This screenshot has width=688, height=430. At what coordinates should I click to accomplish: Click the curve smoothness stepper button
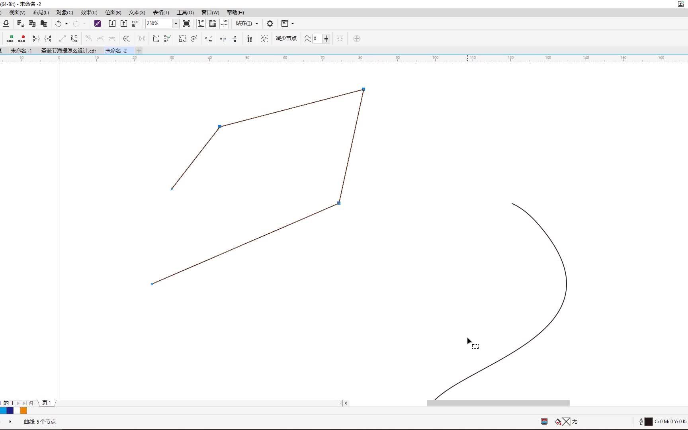coord(326,39)
